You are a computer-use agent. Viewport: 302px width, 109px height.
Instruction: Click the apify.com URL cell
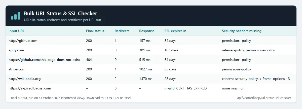(16, 50)
